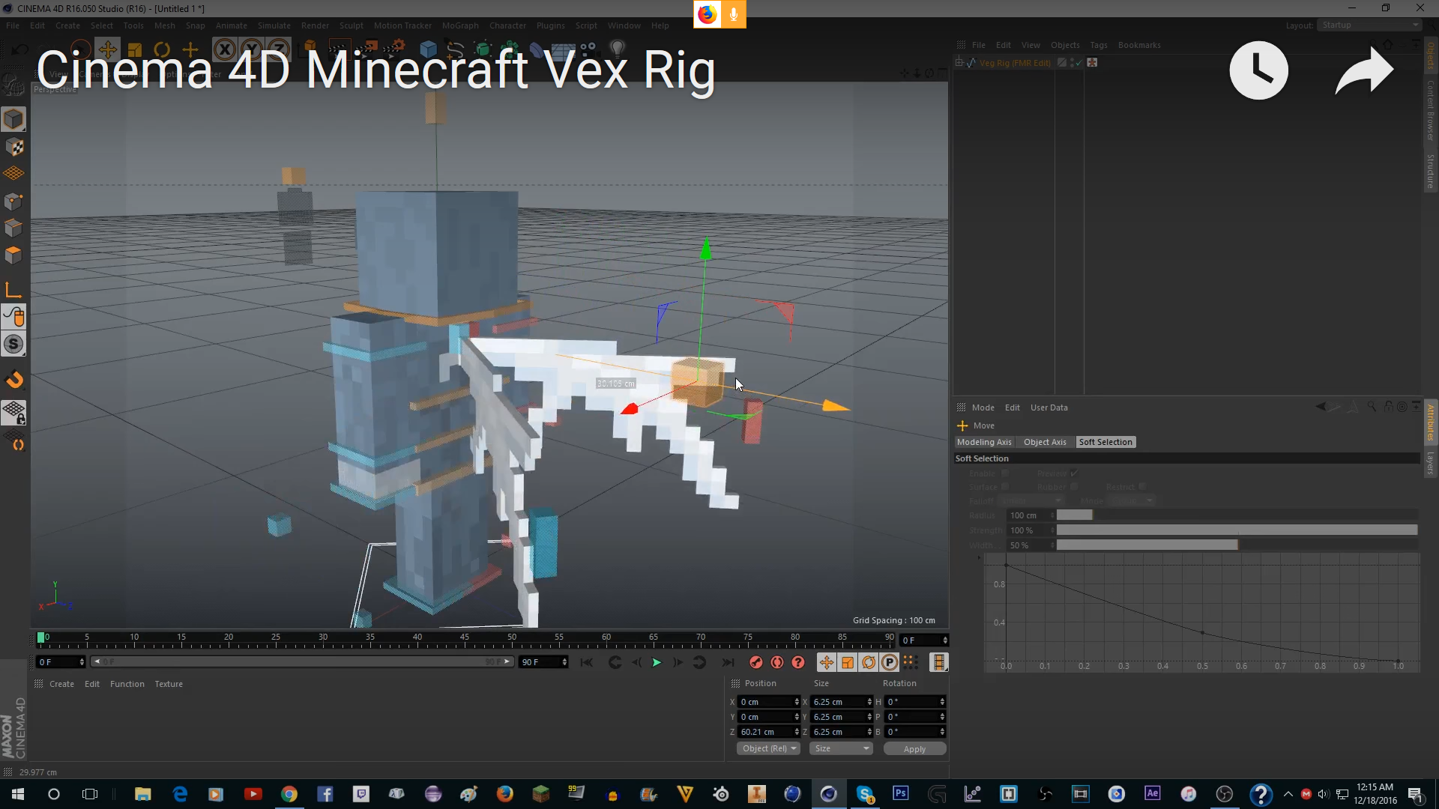
Task: Click the Apply button
Action: (914, 749)
